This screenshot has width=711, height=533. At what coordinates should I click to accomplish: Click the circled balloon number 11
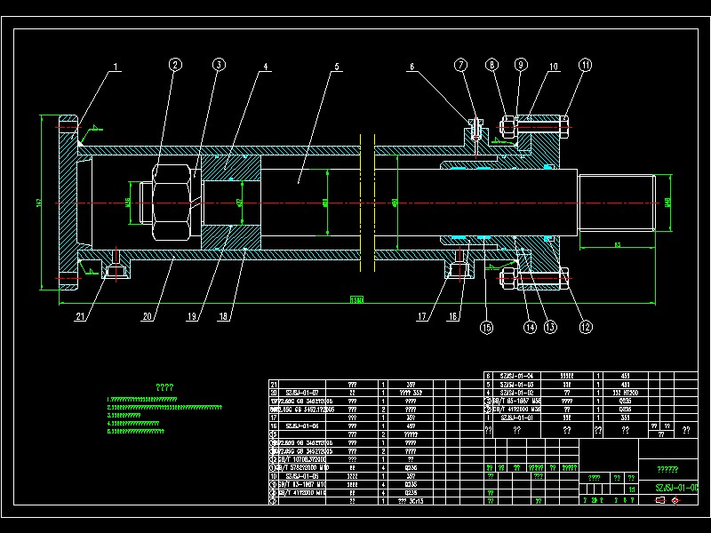[586, 65]
